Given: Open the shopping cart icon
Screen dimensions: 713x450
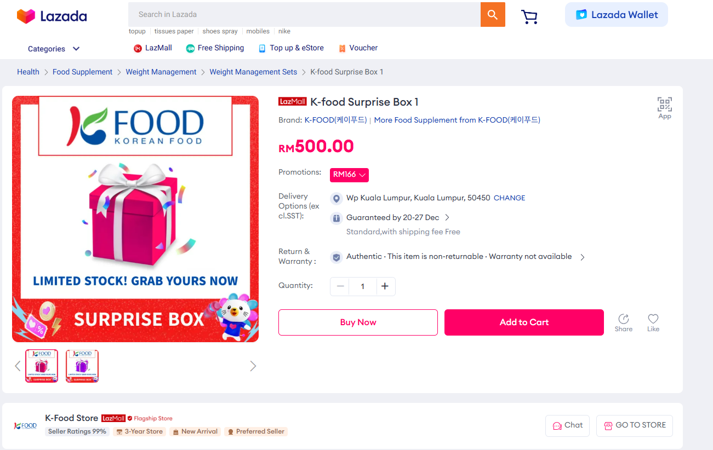Looking at the screenshot, I should coord(529,17).
